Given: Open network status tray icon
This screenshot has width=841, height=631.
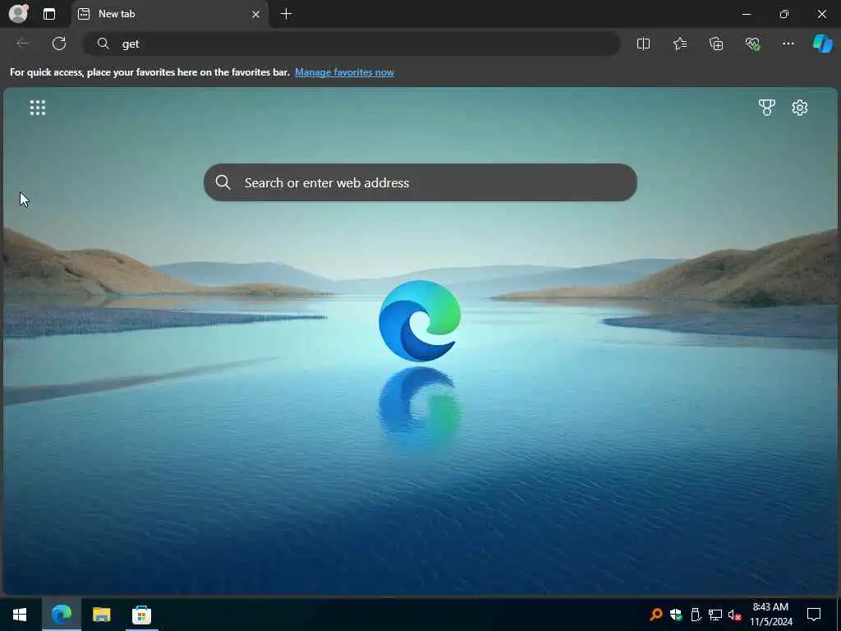Looking at the screenshot, I should (x=715, y=615).
